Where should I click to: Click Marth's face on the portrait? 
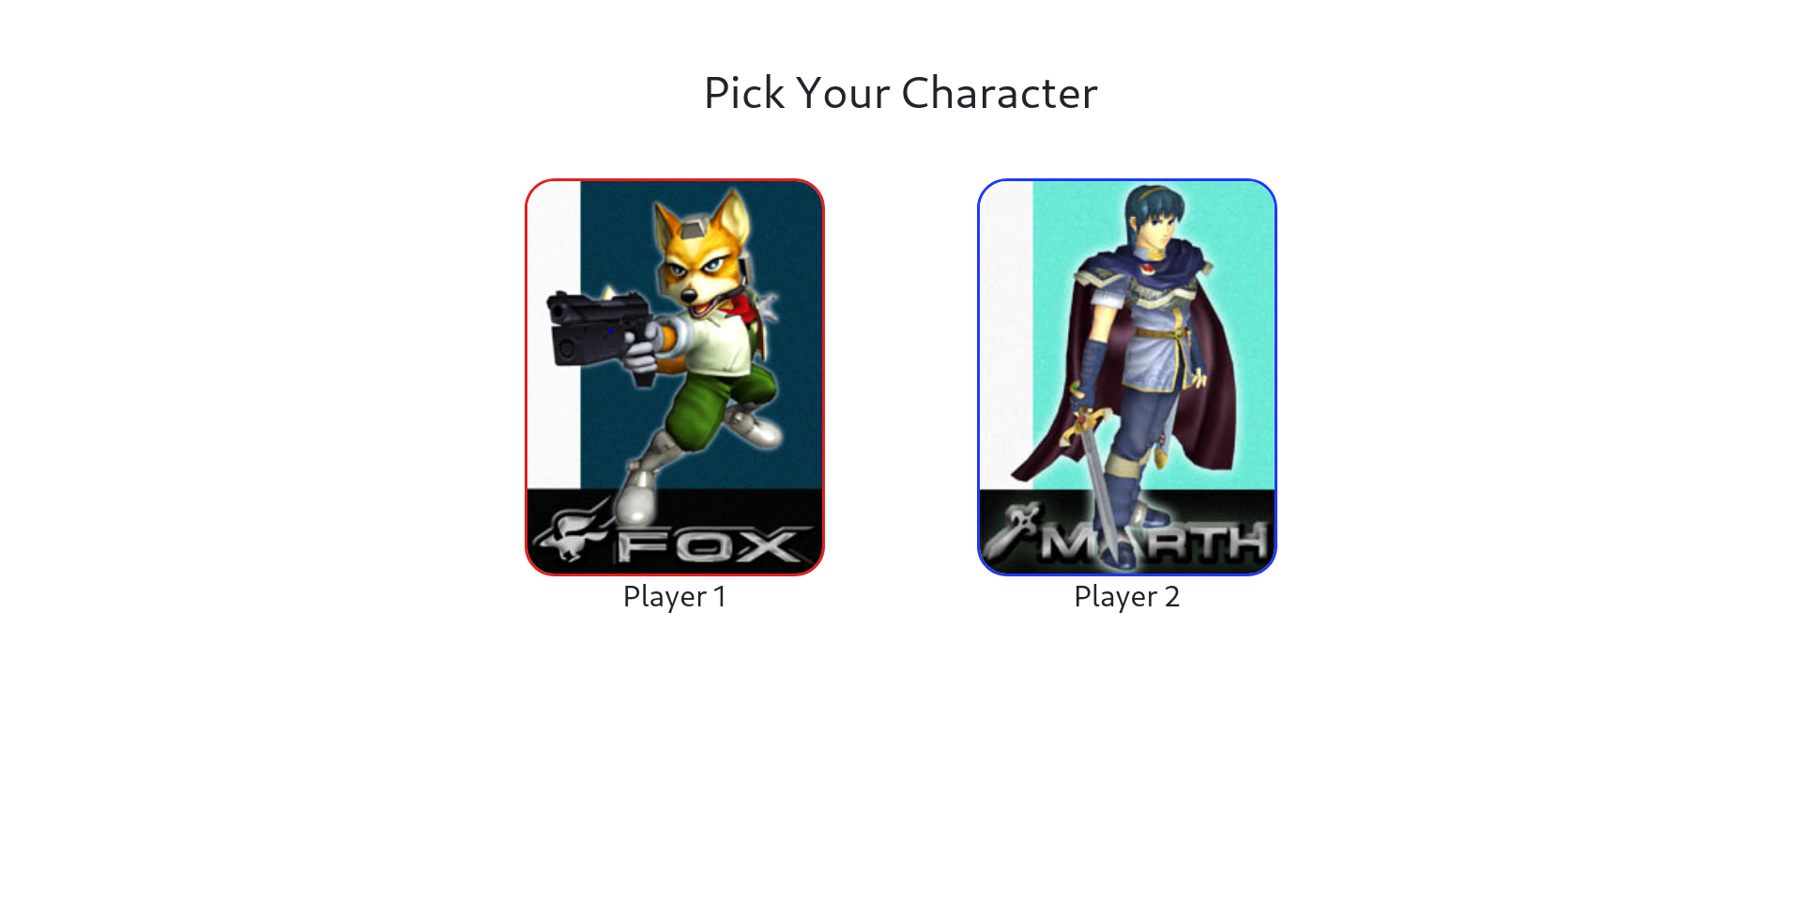click(x=1153, y=231)
